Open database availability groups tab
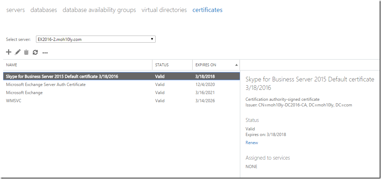 (99, 10)
